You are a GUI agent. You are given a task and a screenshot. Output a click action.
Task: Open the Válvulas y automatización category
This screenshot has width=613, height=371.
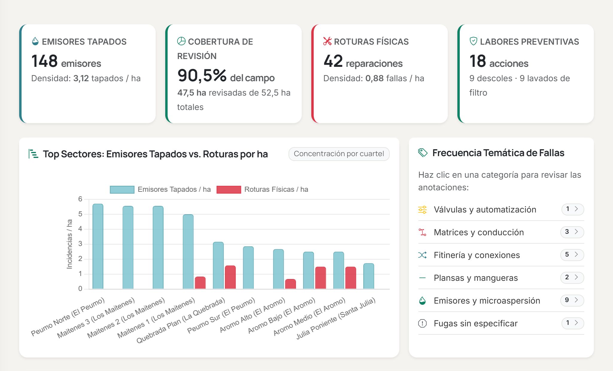[501, 209]
